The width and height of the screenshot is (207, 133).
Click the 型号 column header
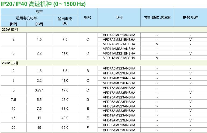click(119, 17)
